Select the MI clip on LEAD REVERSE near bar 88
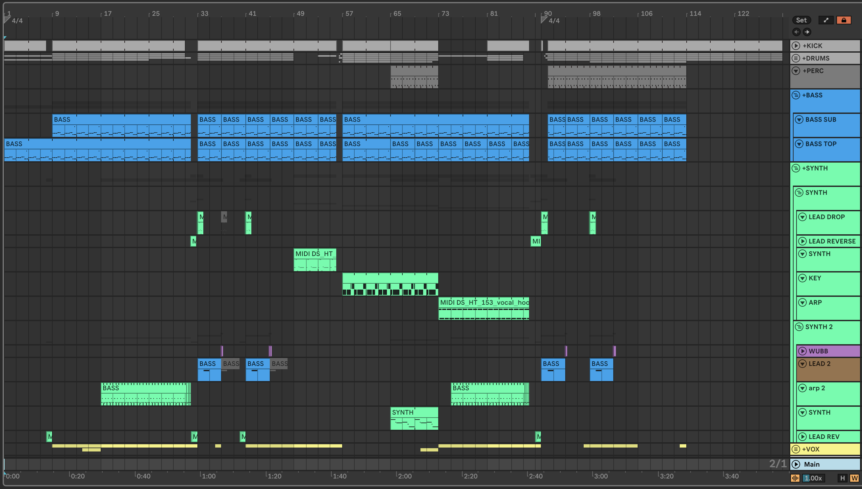The width and height of the screenshot is (862, 489). [x=536, y=241]
